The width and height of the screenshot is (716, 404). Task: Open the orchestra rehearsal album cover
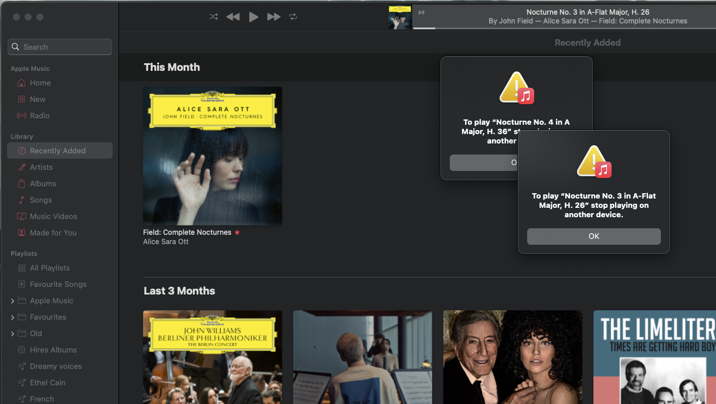362,357
